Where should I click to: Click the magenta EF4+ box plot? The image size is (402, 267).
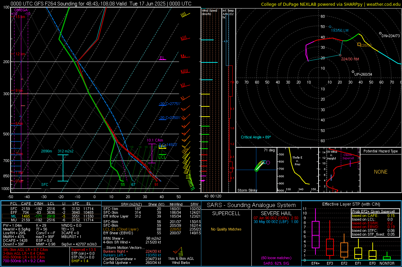[315, 232]
